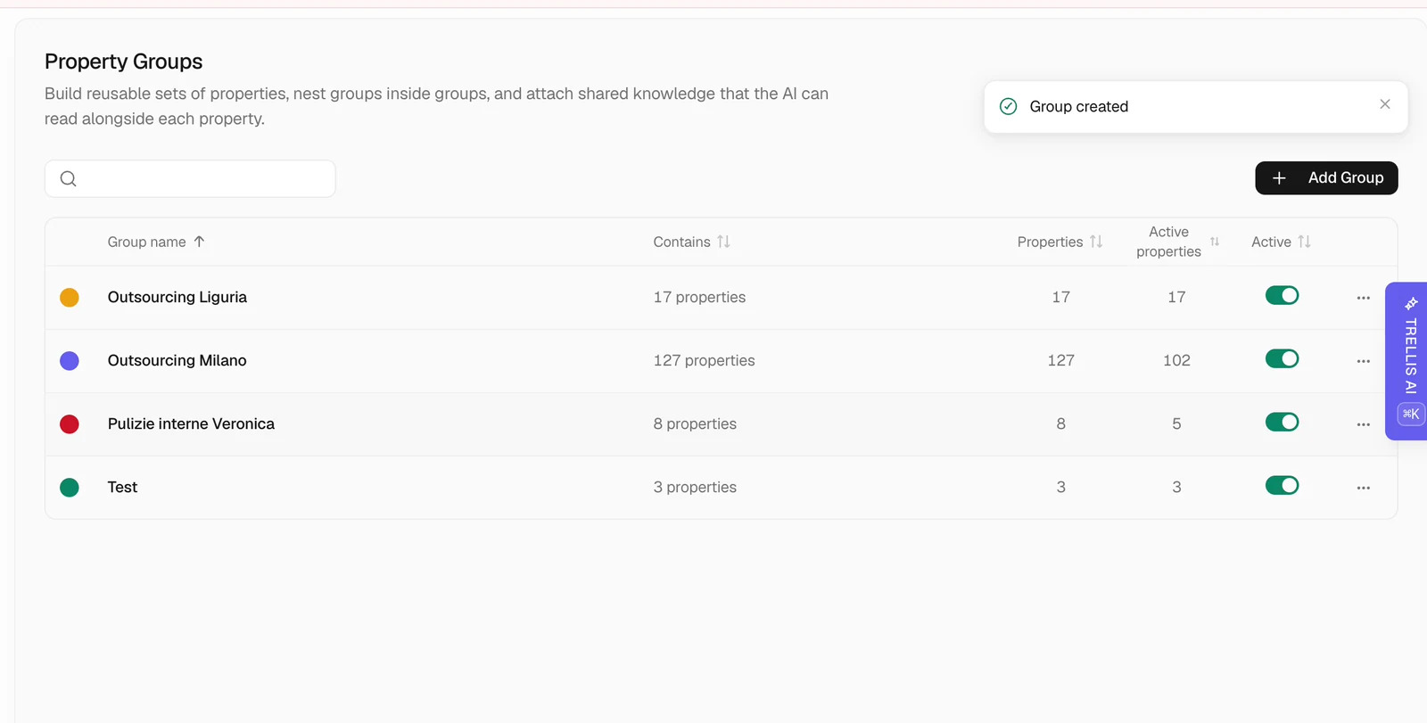Disable the Outsourcing Liguria group
This screenshot has width=1427, height=723.
(x=1282, y=295)
